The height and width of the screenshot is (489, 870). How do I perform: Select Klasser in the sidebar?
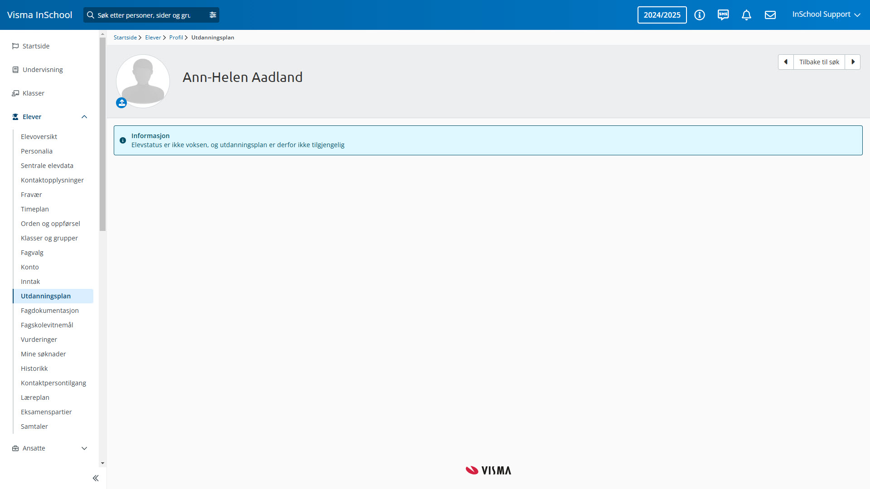coord(34,93)
